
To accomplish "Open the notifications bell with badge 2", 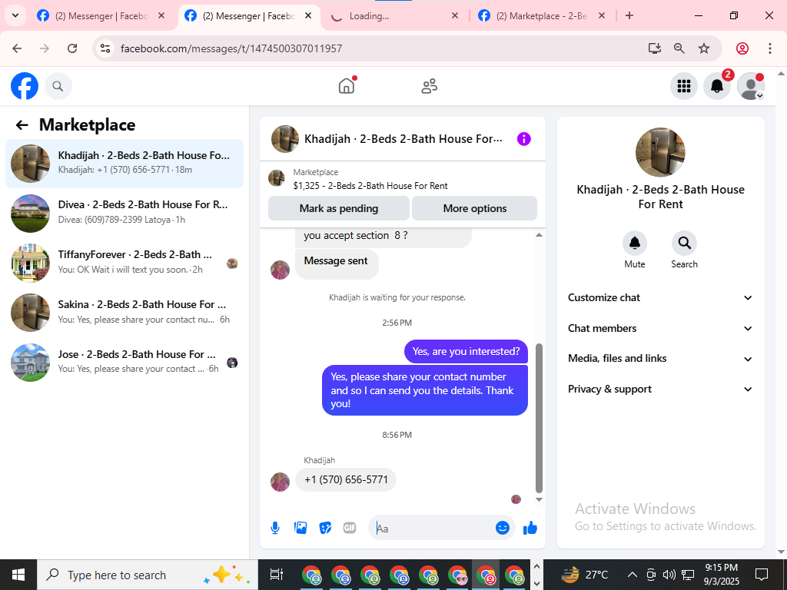I will click(717, 86).
